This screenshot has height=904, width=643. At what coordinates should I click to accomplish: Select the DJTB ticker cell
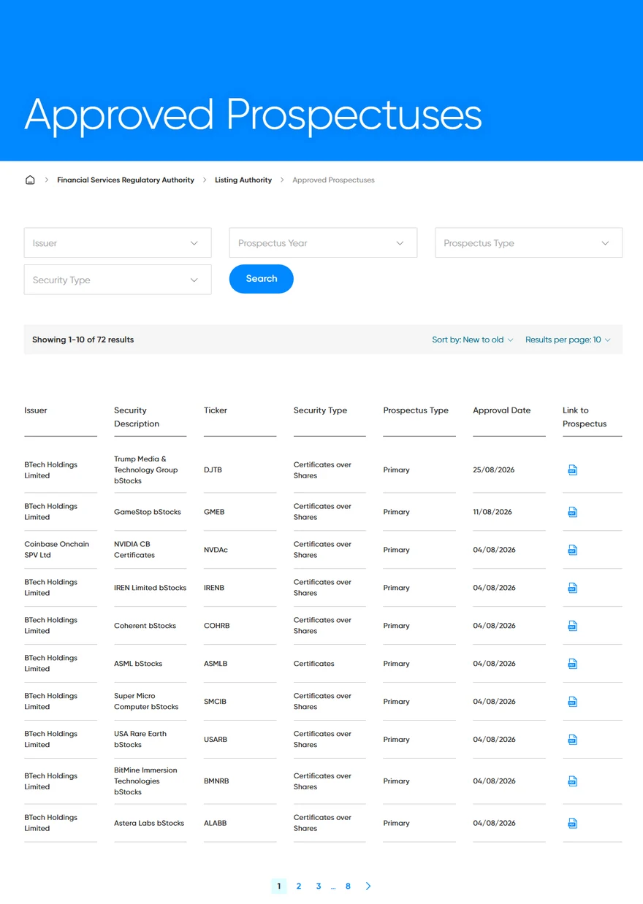(x=213, y=470)
